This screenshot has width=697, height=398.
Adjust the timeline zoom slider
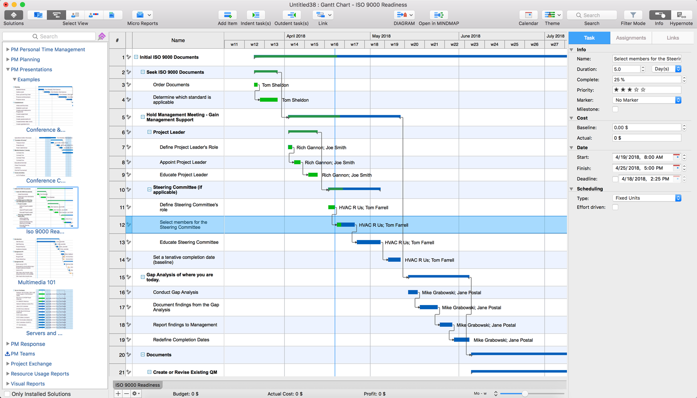tap(525, 394)
